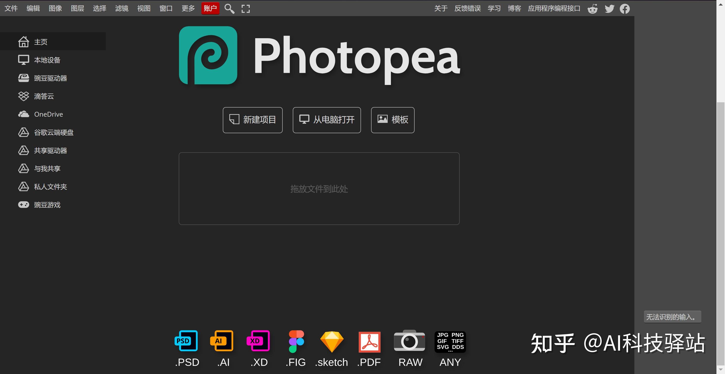Click the 从电脑打开 button
Screen dimensions: 725x374
327,120
